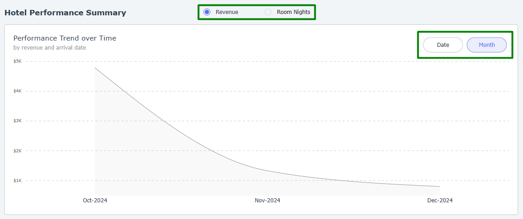
Task: Click the Oct-2024 axis label
Action: click(x=95, y=201)
